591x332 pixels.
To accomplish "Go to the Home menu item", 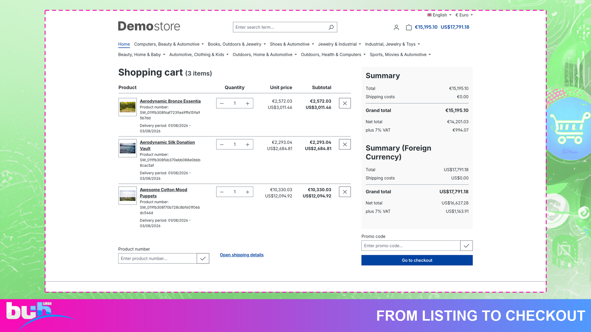I will coord(124,44).
